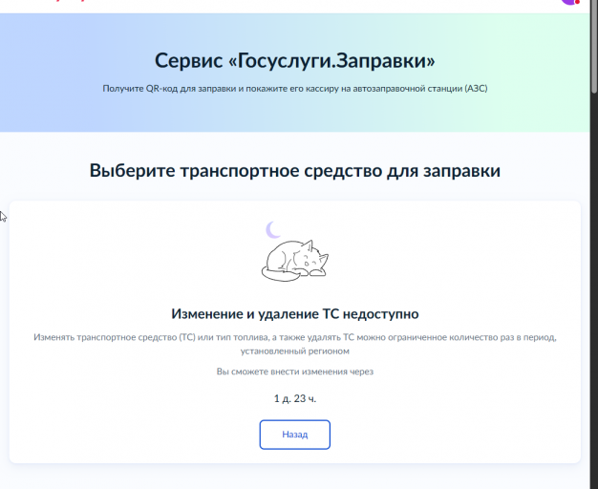Click the Назад button

(295, 435)
